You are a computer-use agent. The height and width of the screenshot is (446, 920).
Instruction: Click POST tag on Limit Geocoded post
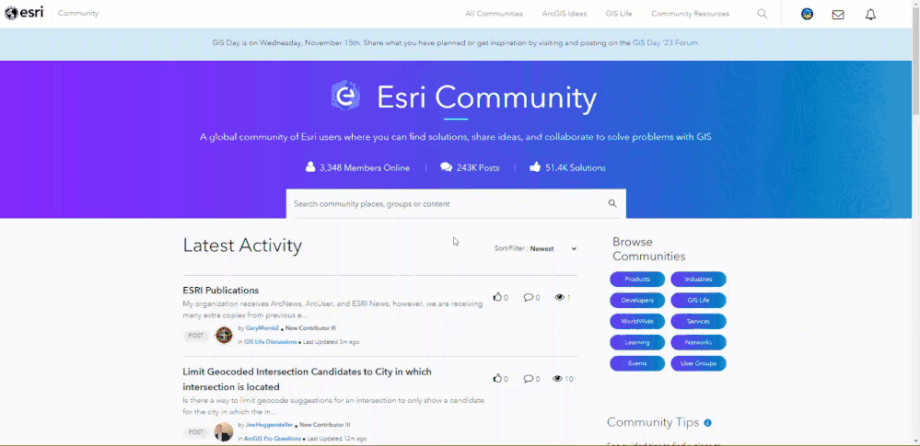pos(196,432)
